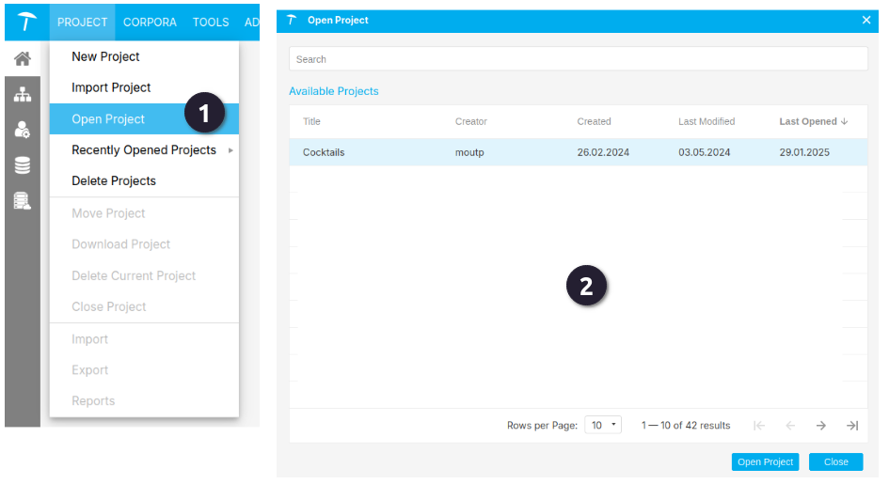Open the PROJECT menu

pos(82,22)
